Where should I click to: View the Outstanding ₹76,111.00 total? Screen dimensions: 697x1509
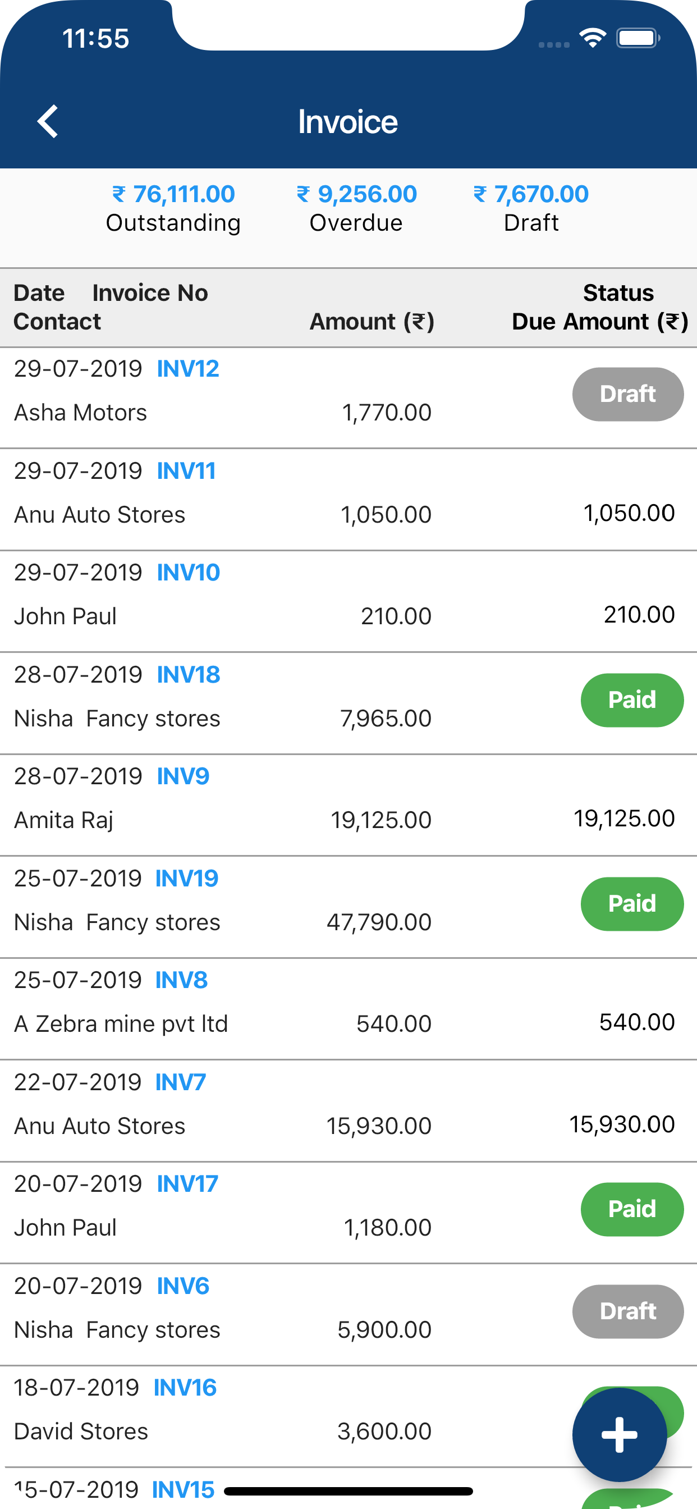pyautogui.click(x=173, y=208)
